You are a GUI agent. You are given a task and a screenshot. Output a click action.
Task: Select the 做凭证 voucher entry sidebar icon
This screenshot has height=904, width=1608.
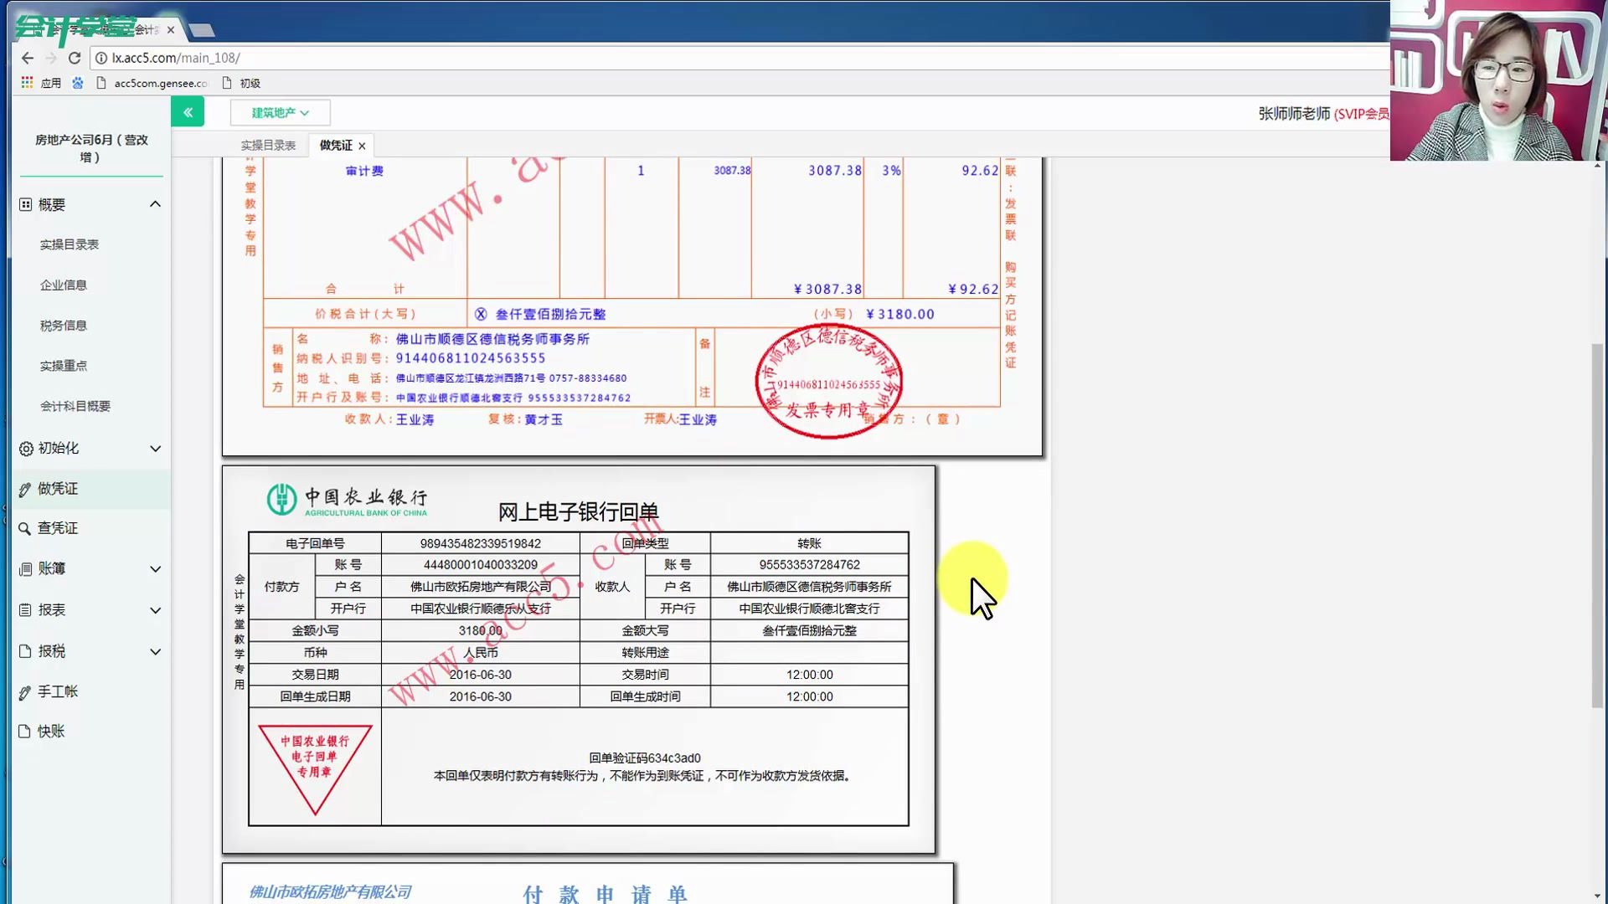click(x=24, y=488)
